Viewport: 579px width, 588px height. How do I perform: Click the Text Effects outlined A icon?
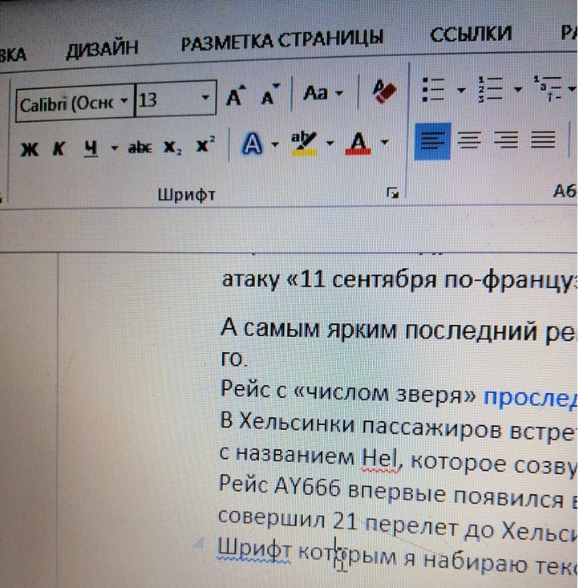coord(253,144)
